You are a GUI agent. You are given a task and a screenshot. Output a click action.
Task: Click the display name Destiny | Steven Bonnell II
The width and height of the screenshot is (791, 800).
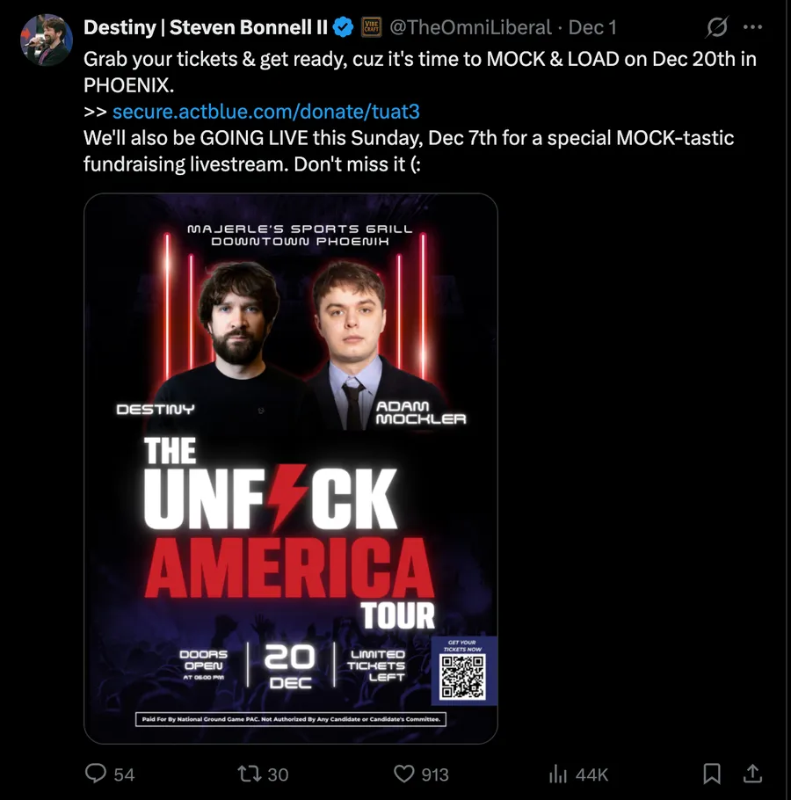coord(206,27)
